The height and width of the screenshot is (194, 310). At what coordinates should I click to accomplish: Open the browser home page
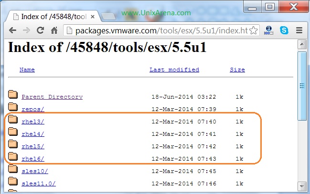(x=54, y=30)
